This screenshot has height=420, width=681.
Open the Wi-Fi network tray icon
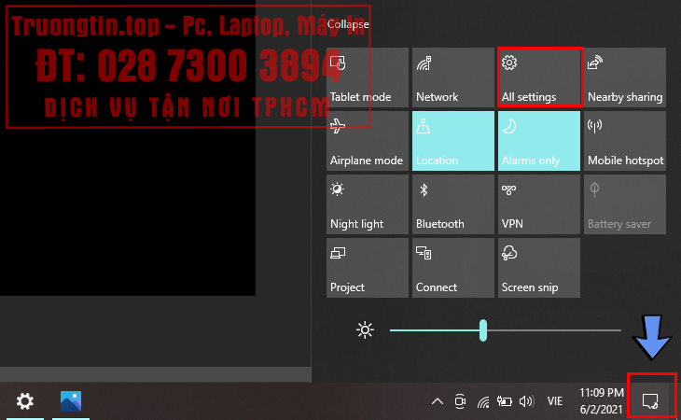point(483,401)
